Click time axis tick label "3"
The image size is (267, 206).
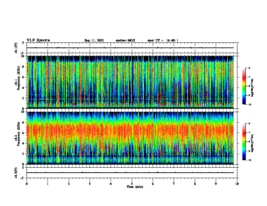coord(90,184)
